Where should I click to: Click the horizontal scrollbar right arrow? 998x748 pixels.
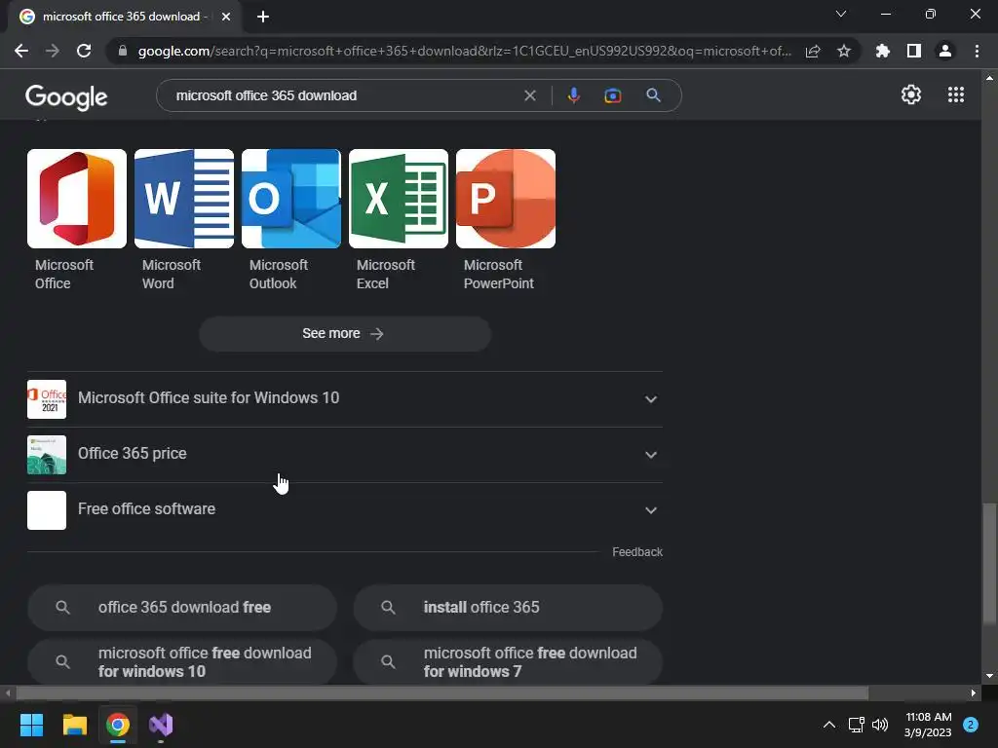tap(974, 692)
